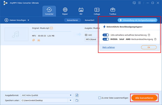Open the feedback chat icon in title bar
The image size is (162, 105).
[134, 3]
